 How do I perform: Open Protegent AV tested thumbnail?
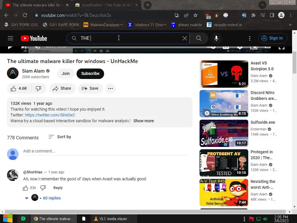tap(224, 163)
